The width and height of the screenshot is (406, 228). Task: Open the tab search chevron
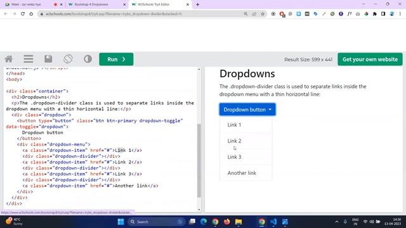[363, 4]
